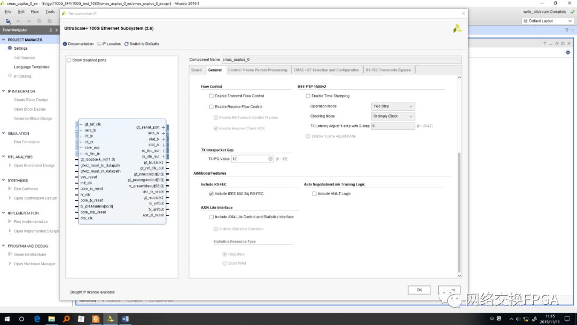Open the Default Layout dropdown
Screen dimensions: 577x325
pos(548,21)
